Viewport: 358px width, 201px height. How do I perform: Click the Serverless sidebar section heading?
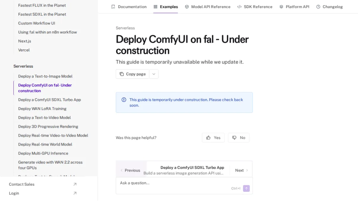(x=23, y=66)
